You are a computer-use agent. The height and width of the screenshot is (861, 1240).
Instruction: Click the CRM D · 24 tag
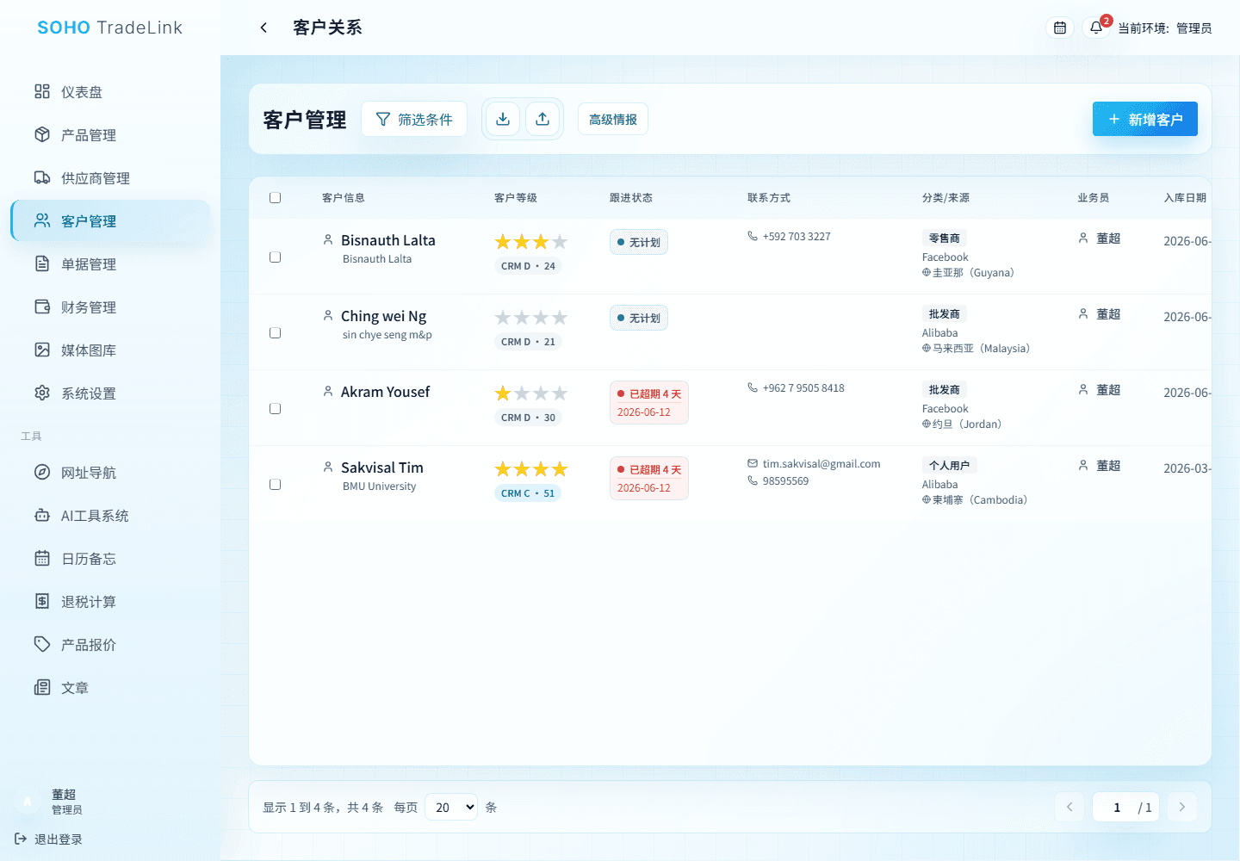528,266
